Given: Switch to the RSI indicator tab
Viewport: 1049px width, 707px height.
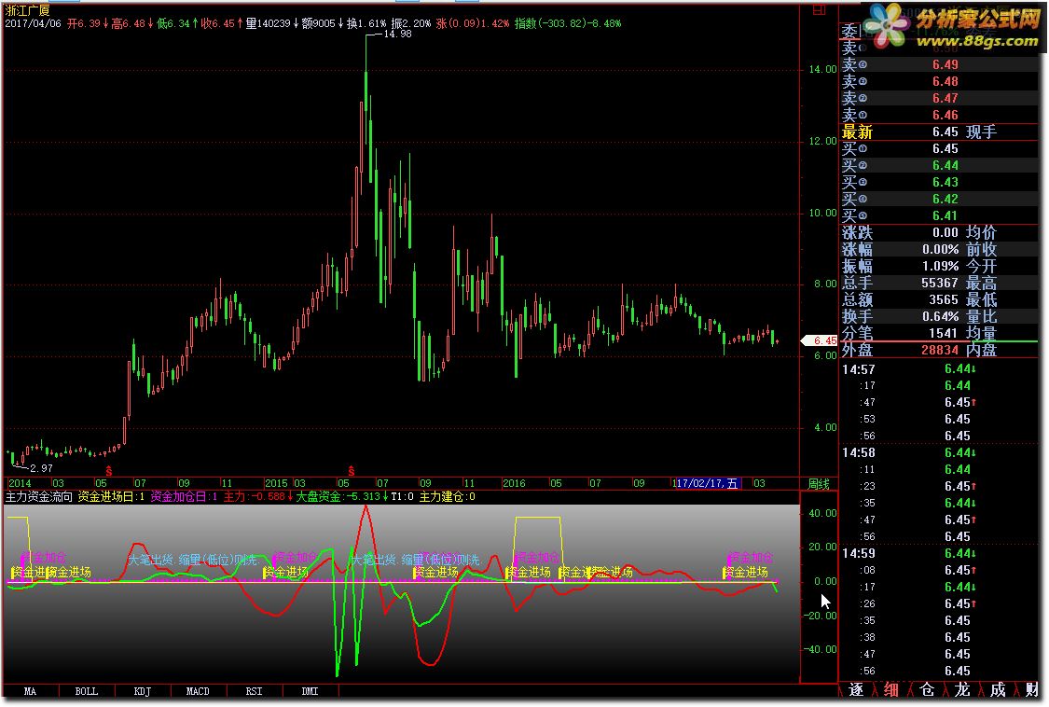Looking at the screenshot, I should (255, 691).
